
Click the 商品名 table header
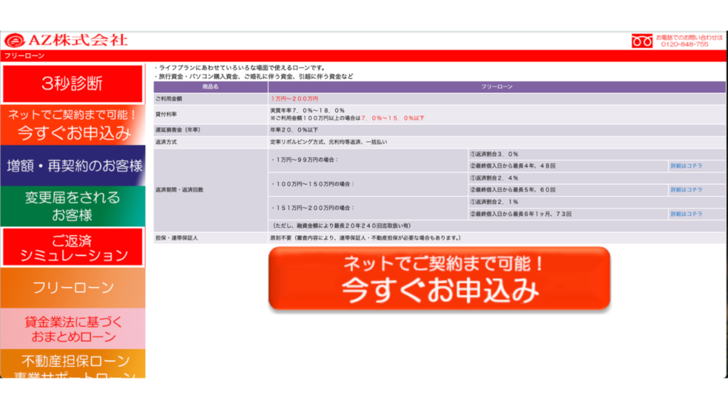point(210,87)
